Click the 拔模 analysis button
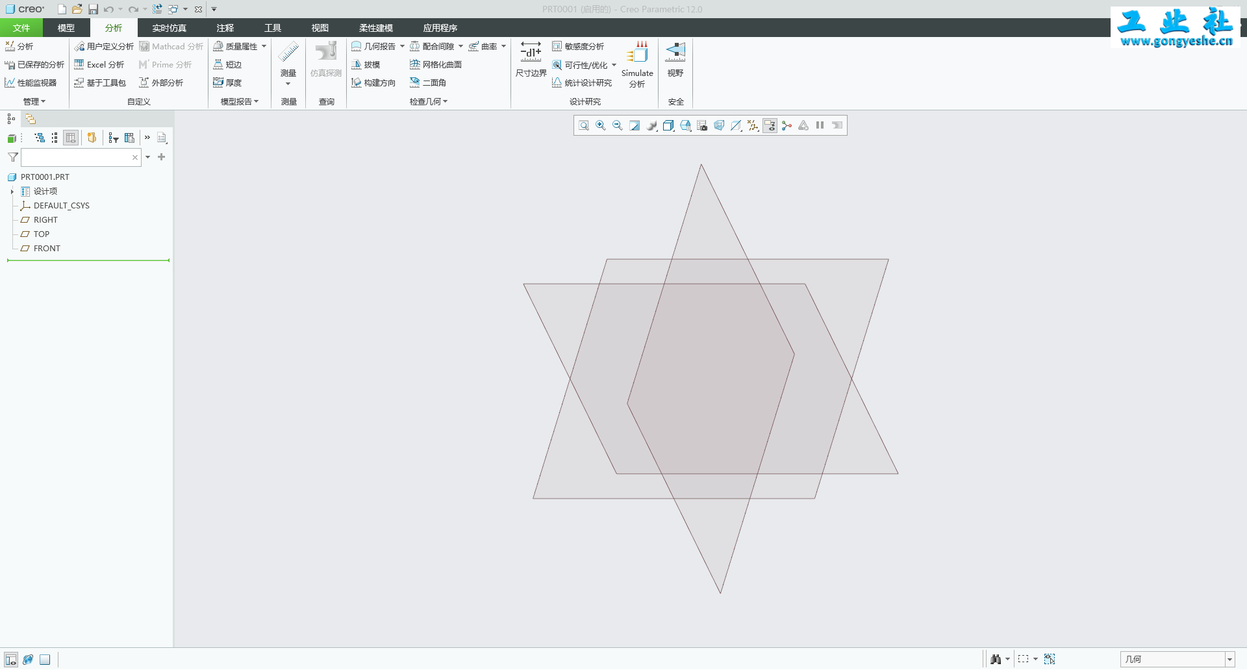Viewport: 1247px width, 670px height. click(x=366, y=65)
